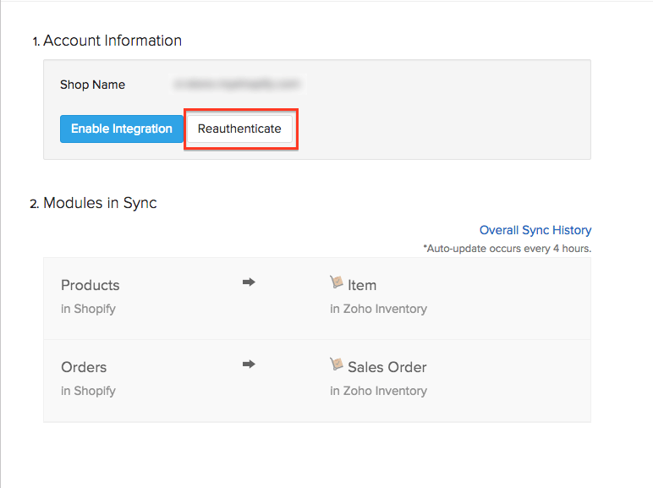
Task: Click 'in Zoho Inventory' under Sales Order
Action: coord(379,391)
